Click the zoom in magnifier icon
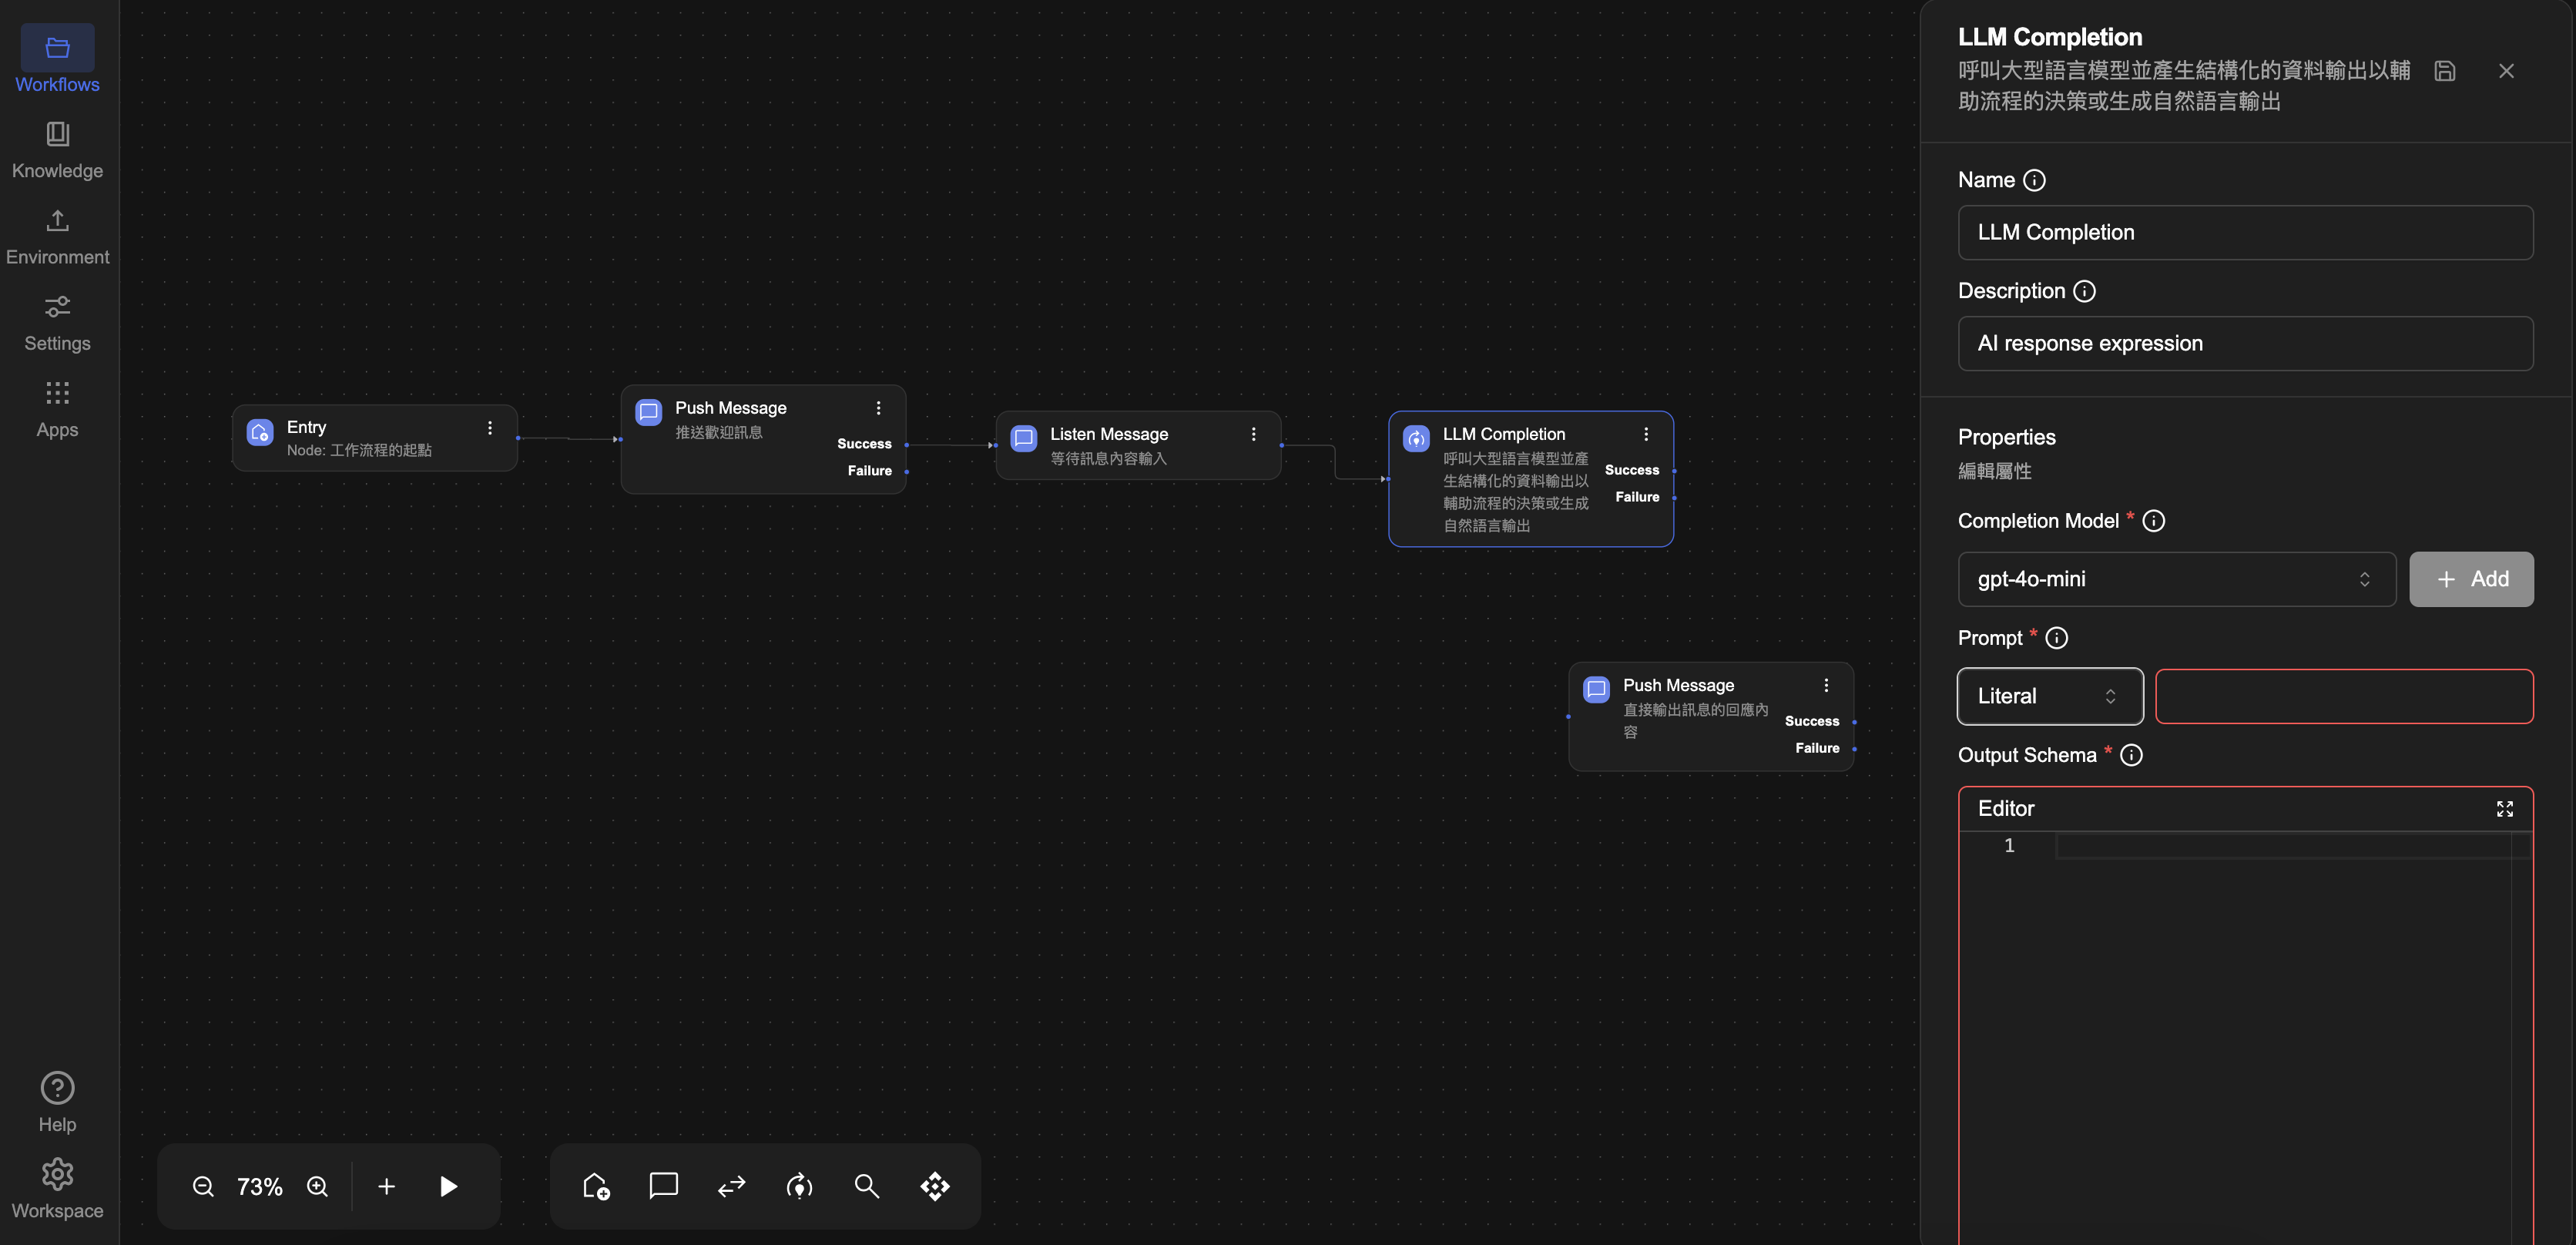The image size is (2576, 1245). coord(317,1186)
